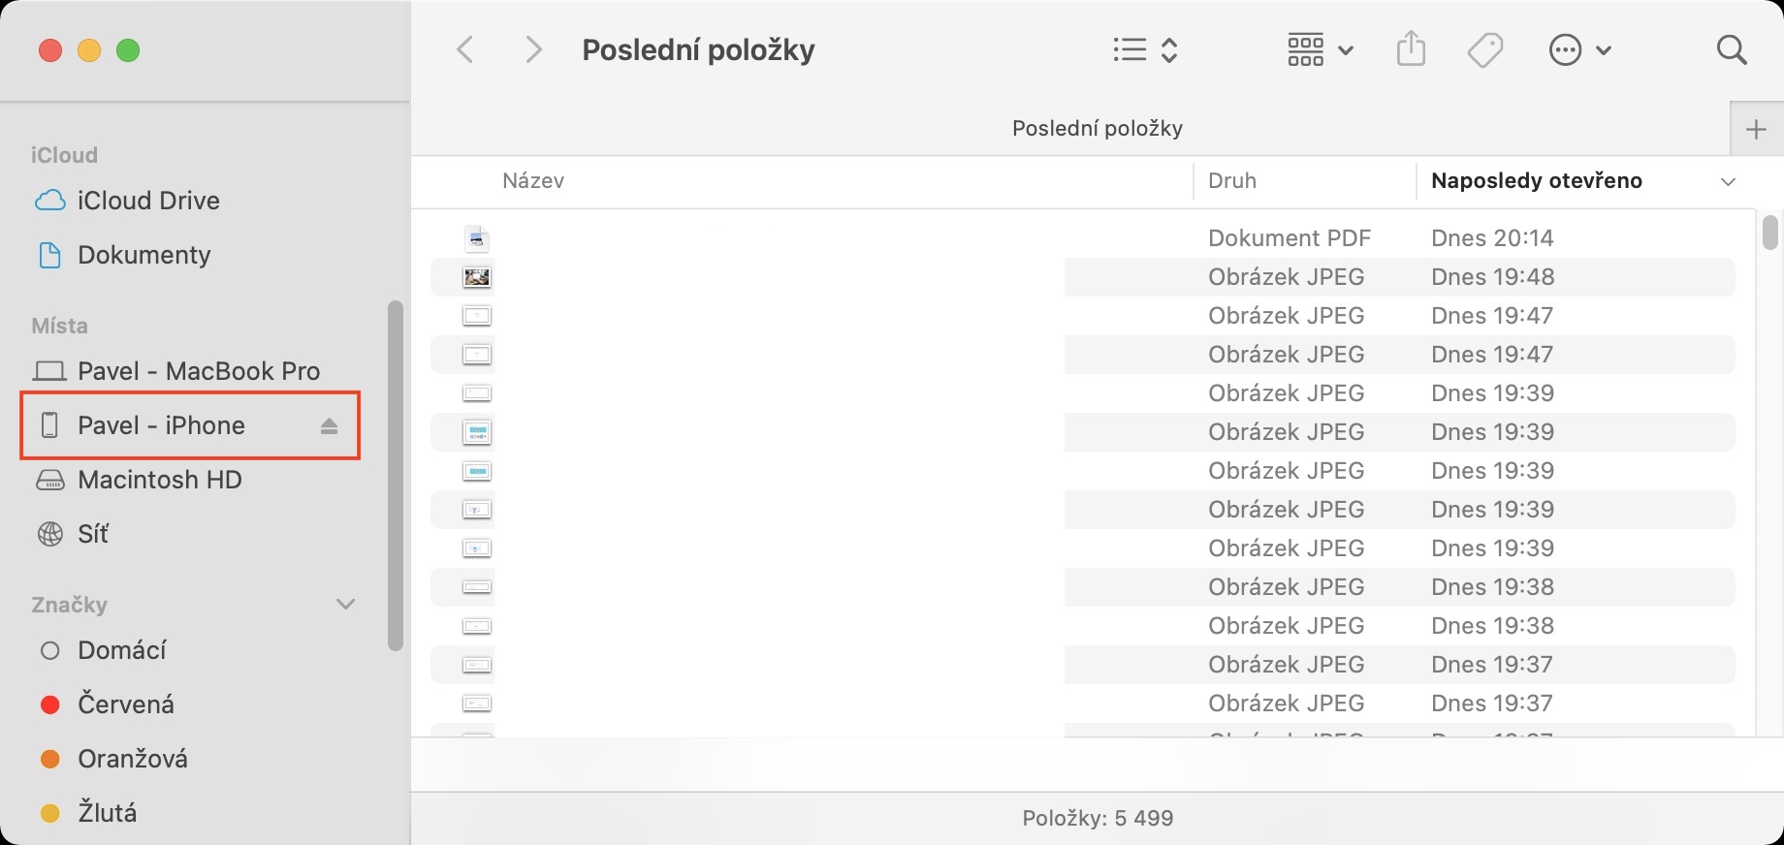Select the Poslední položky tab

(x=1097, y=129)
